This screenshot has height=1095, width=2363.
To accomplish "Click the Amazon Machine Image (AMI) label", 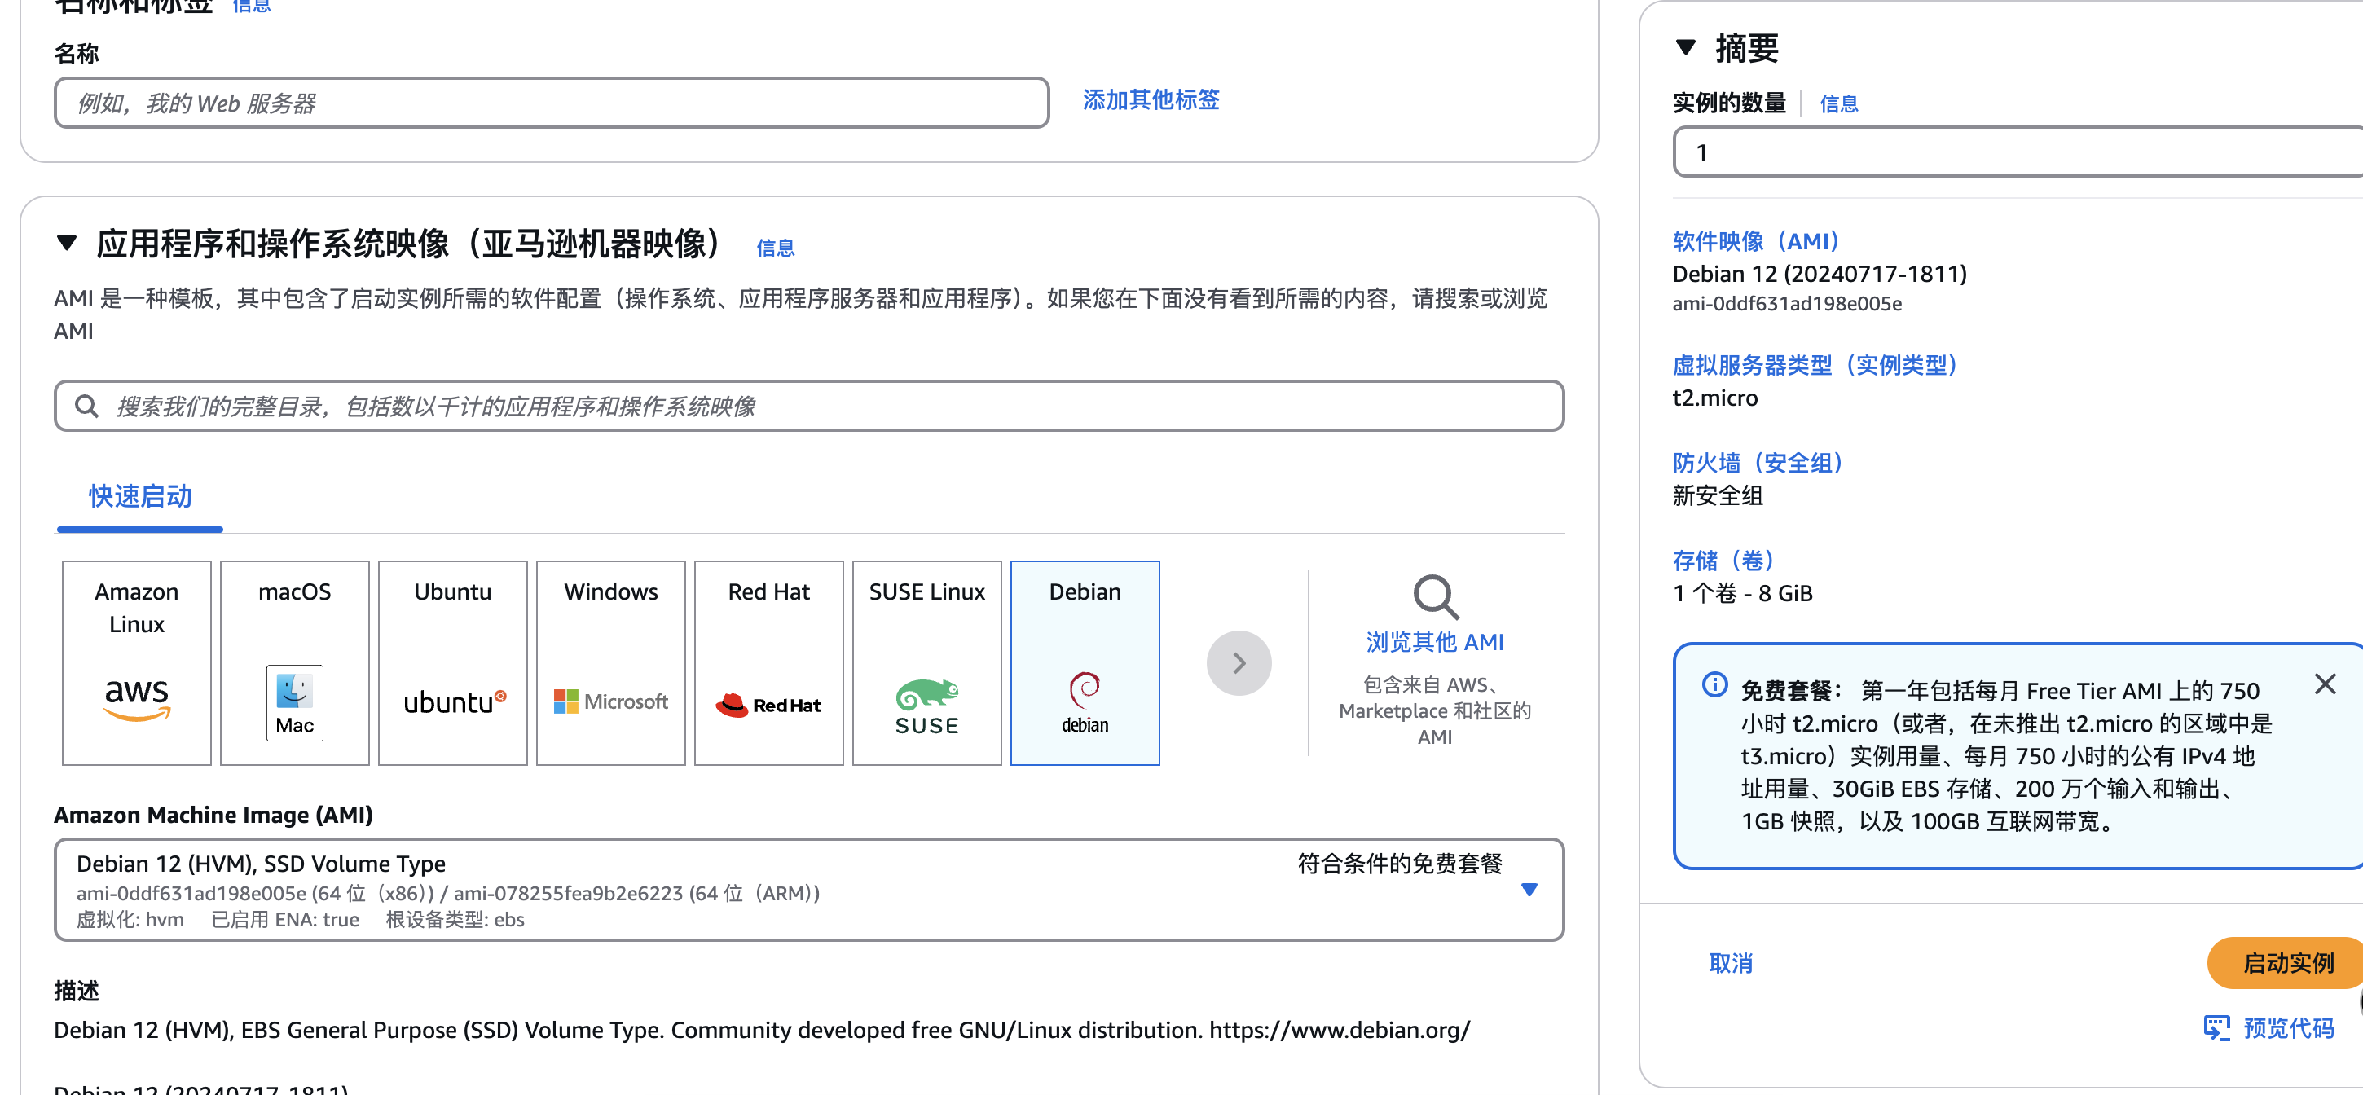I will point(213,815).
